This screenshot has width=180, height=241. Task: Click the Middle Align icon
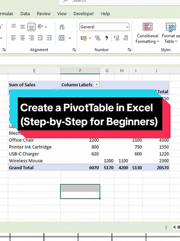[x=23, y=27]
